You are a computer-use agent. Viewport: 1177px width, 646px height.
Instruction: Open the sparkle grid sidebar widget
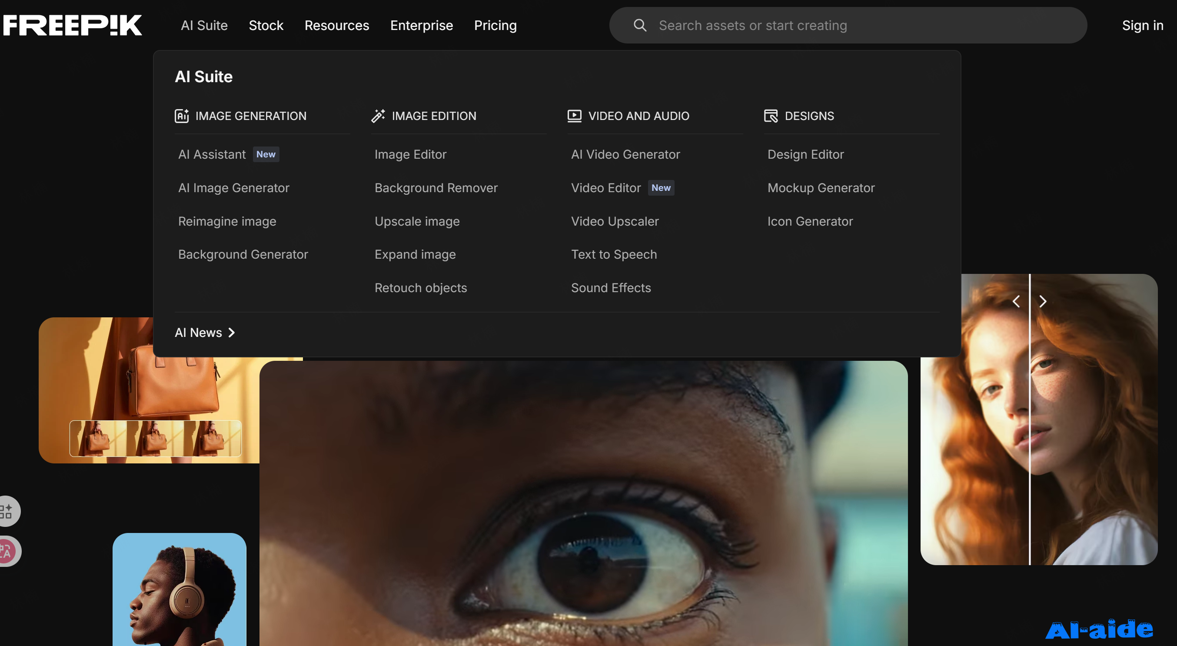[8, 511]
